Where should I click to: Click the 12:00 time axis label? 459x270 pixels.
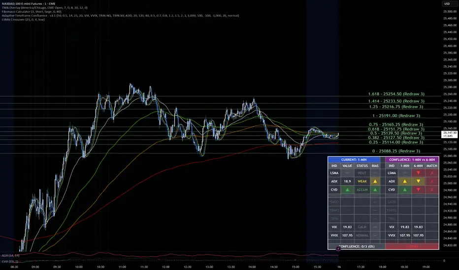165,267
